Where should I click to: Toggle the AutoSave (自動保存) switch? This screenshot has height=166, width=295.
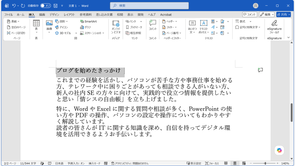tap(45, 6)
